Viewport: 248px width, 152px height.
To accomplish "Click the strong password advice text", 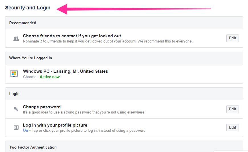I will (x=84, y=112).
